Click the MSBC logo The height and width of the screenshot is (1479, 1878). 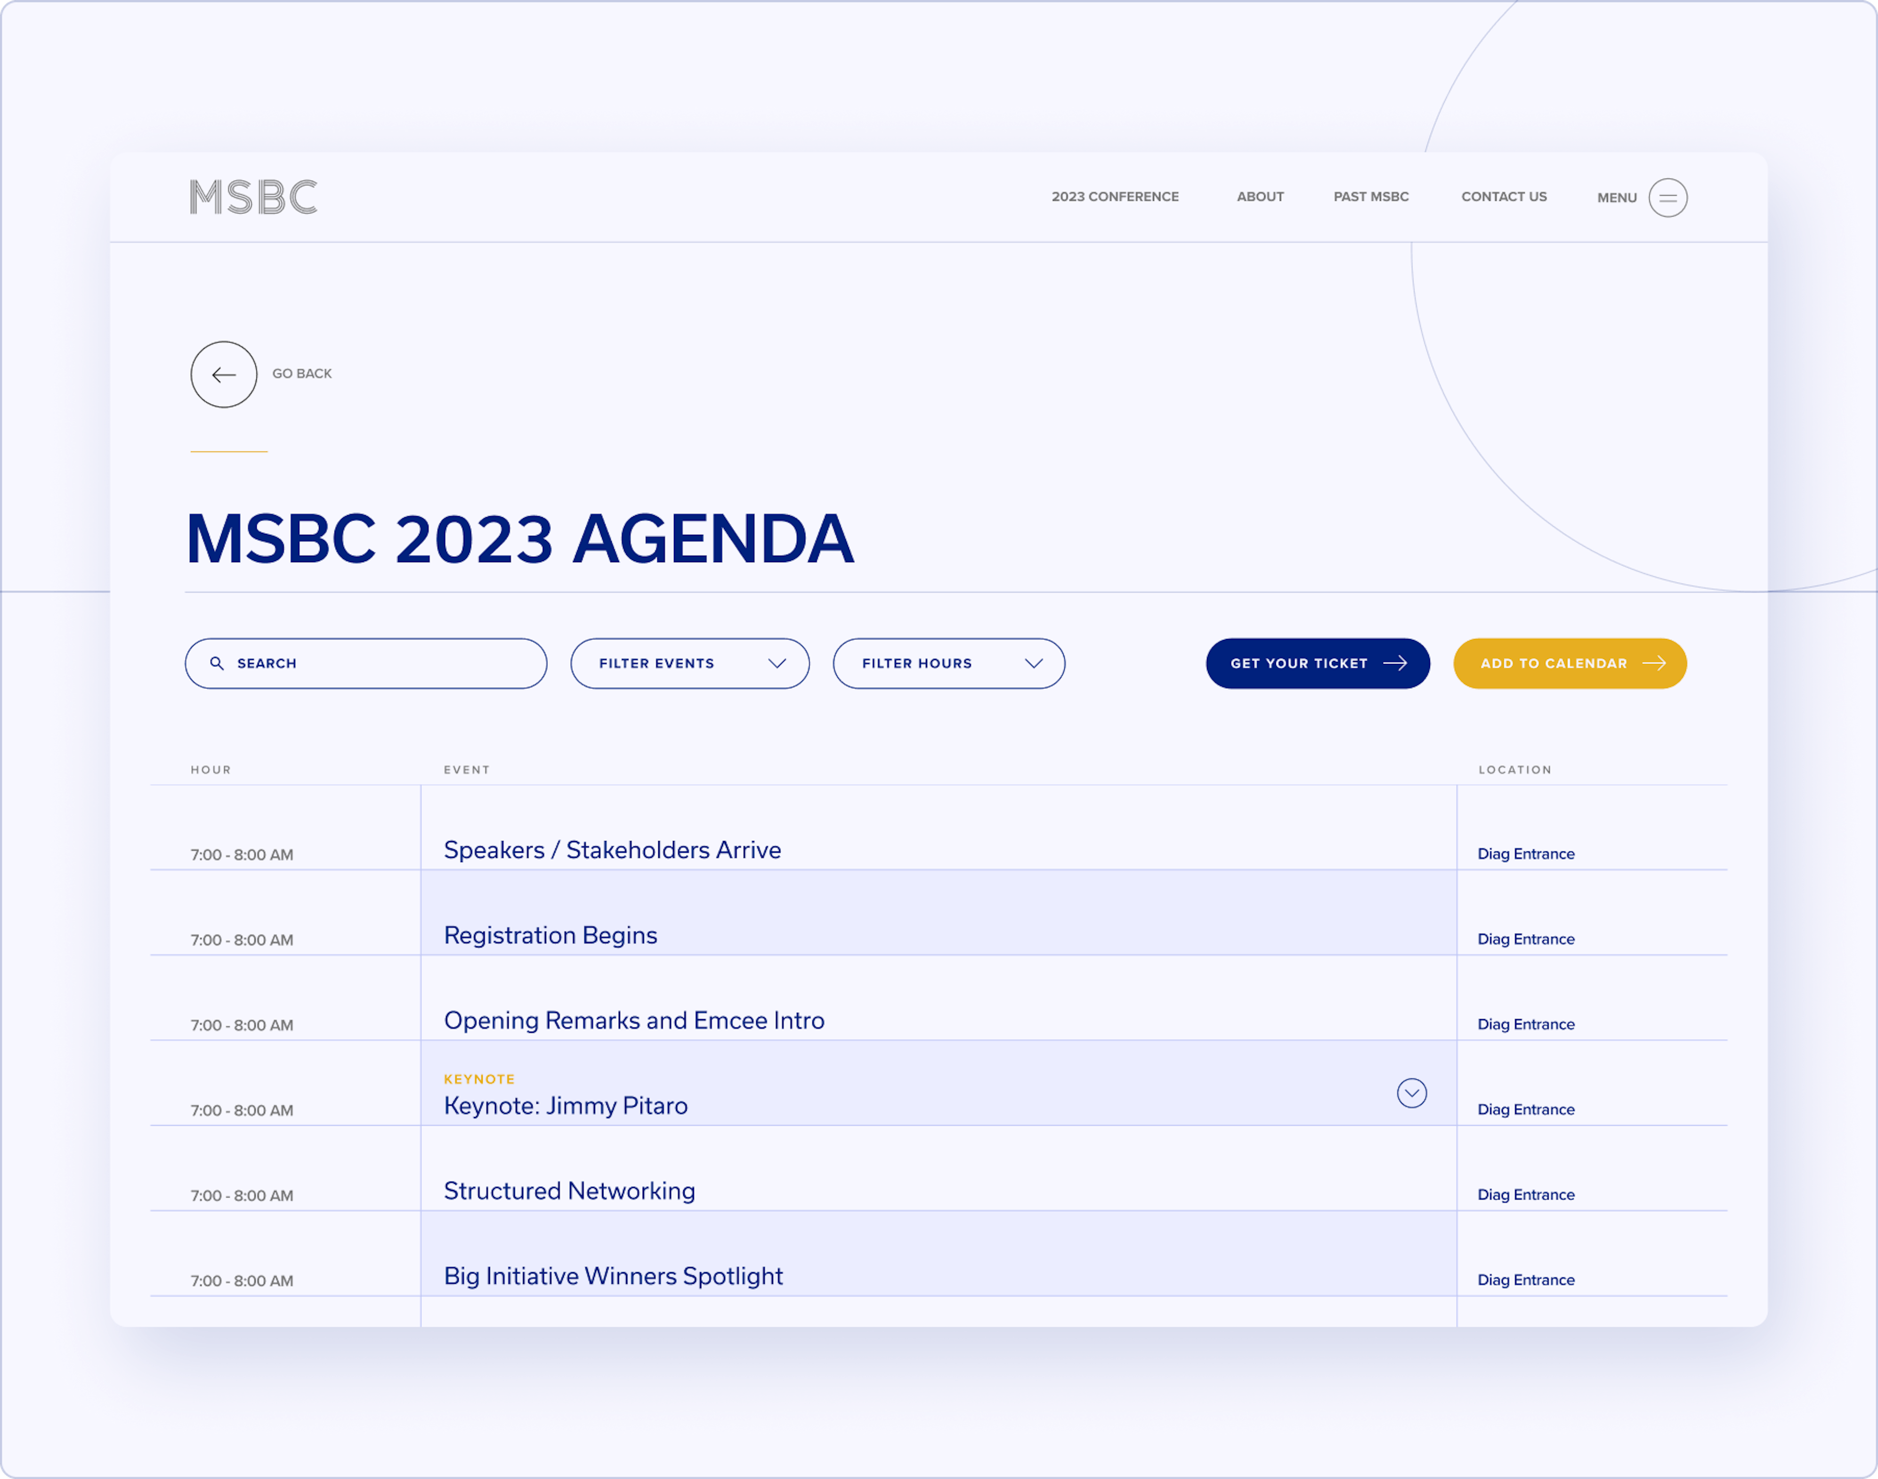[x=253, y=198]
